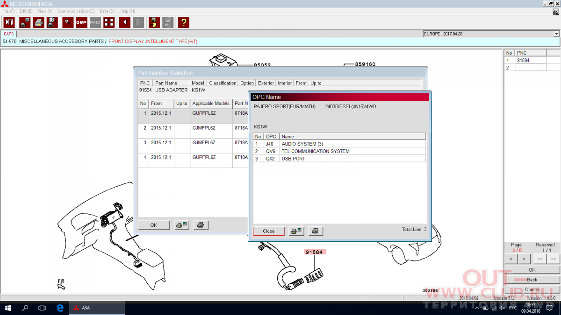Click printer icon in Part Number Selection
The width and height of the screenshot is (561, 315).
coord(201,225)
